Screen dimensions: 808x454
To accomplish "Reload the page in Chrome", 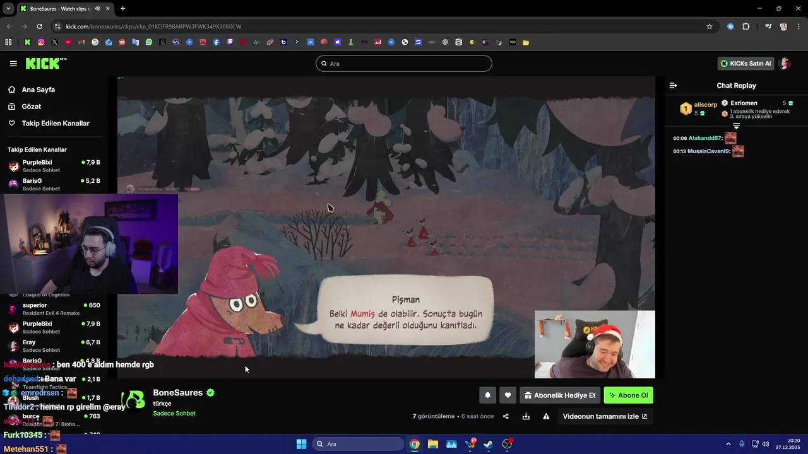I will pos(39,26).
